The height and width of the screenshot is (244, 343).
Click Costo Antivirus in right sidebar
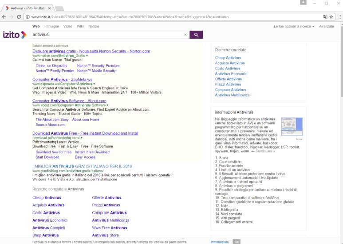pos(228,68)
